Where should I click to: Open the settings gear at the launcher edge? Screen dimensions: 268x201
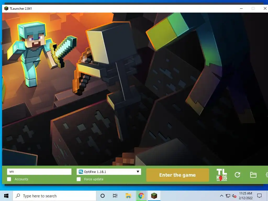pyautogui.click(x=267, y=175)
